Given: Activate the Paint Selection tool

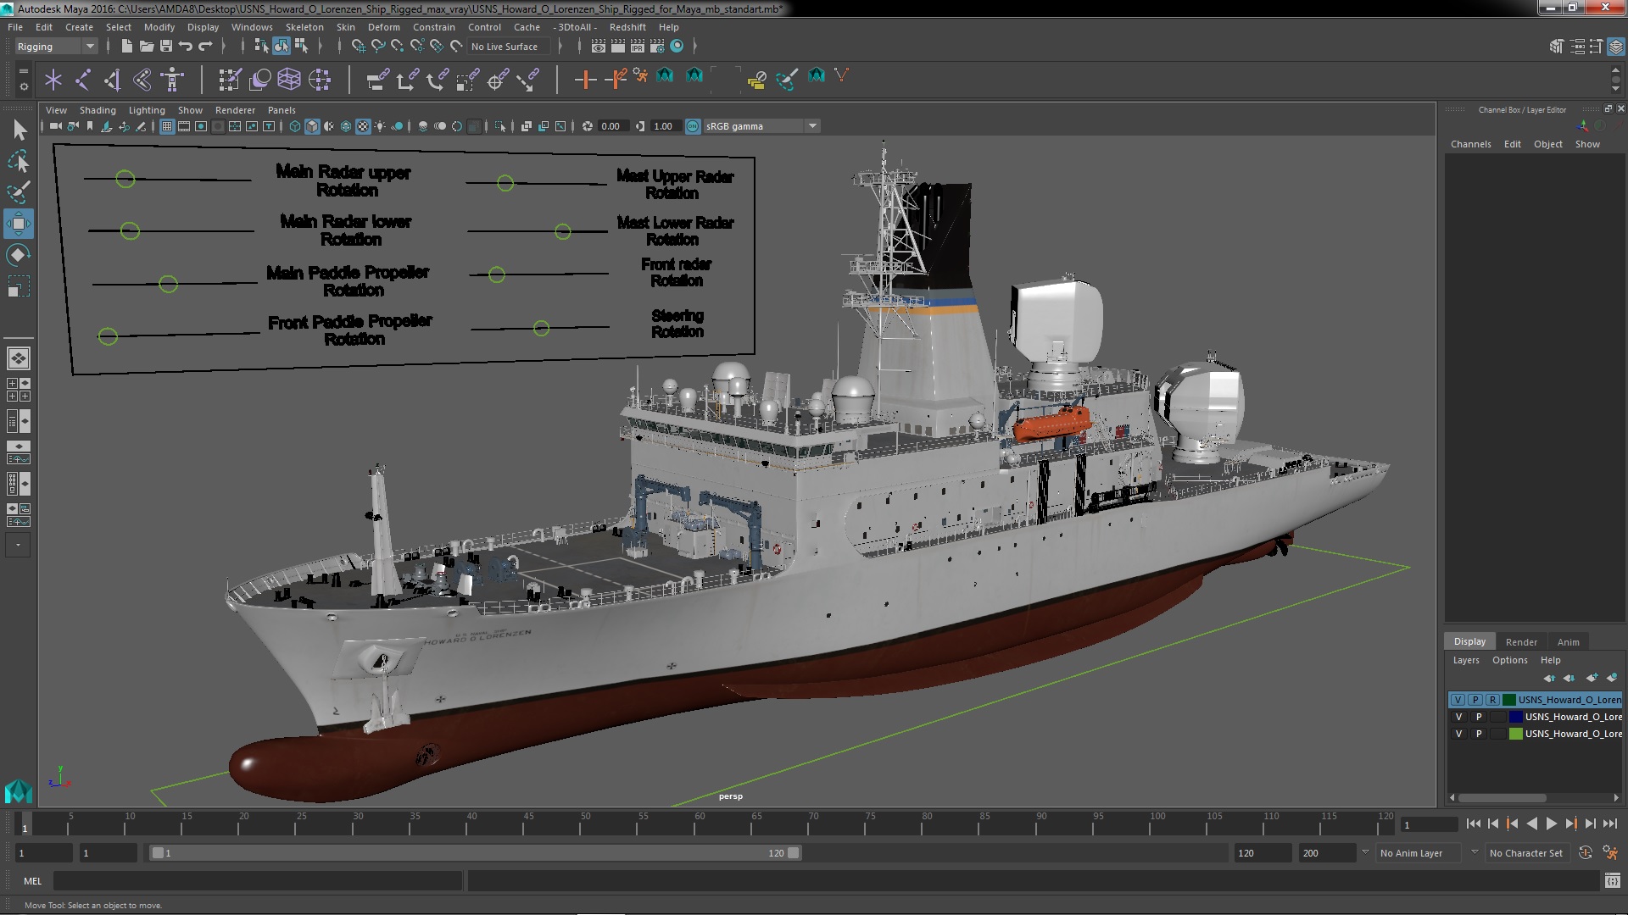Looking at the screenshot, I should click(x=18, y=192).
